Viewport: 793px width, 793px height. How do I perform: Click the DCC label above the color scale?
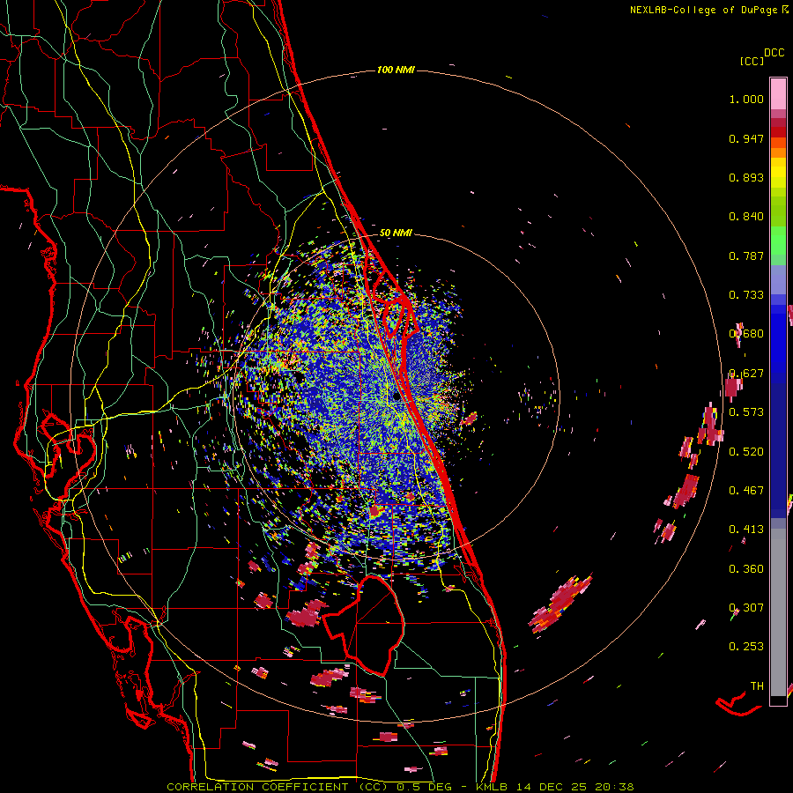click(x=774, y=53)
